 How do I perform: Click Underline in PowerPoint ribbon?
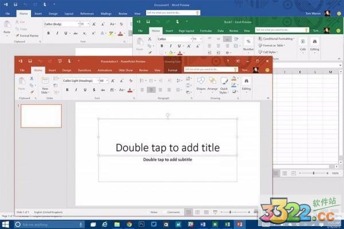pyautogui.click(x=85, y=90)
